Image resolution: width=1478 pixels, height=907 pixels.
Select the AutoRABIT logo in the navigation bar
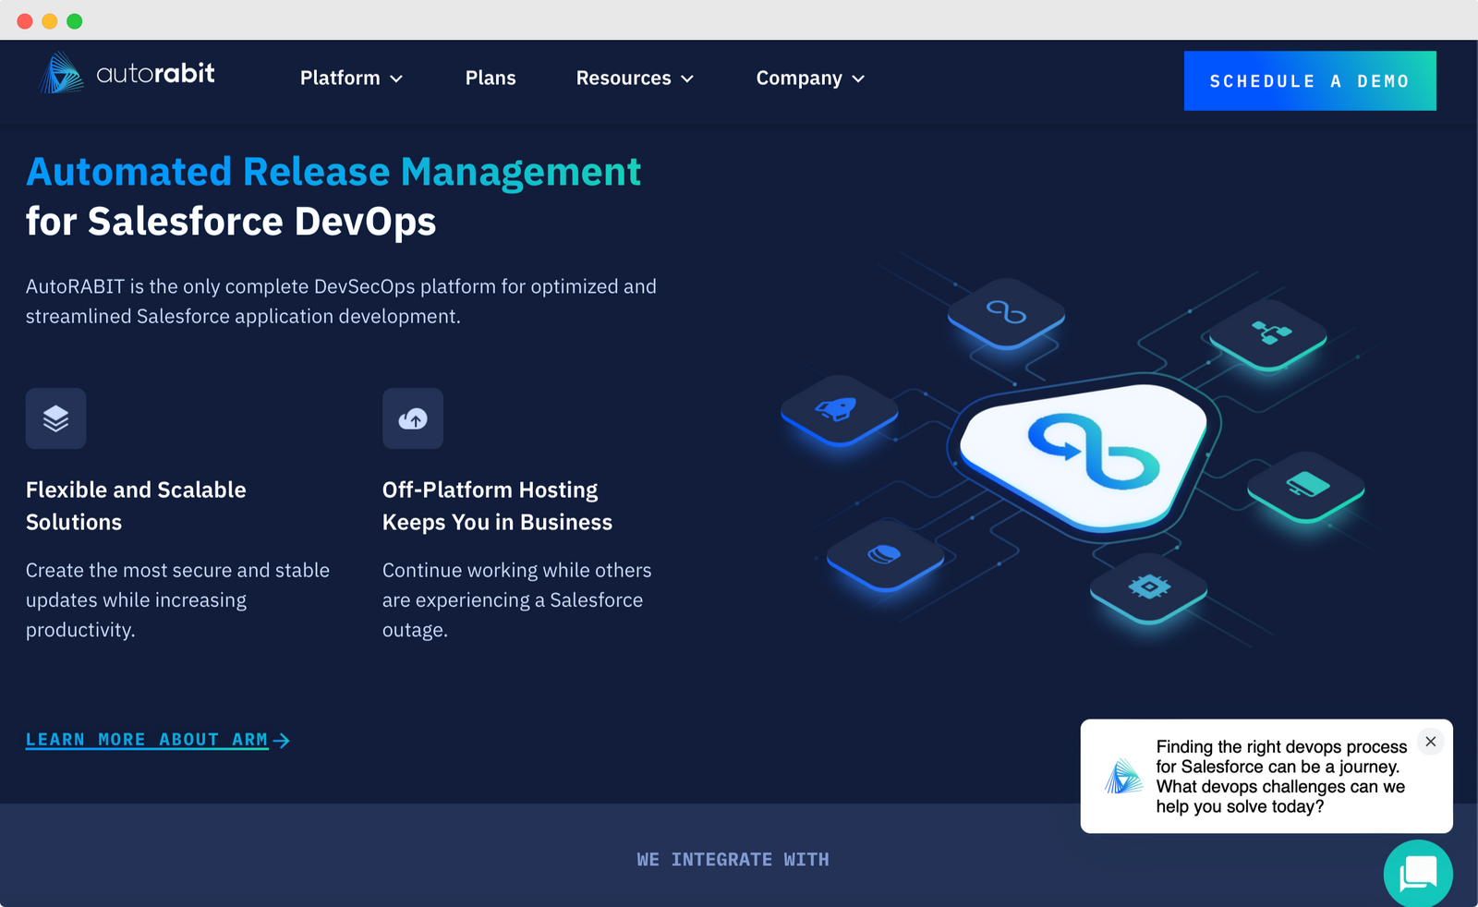[127, 73]
